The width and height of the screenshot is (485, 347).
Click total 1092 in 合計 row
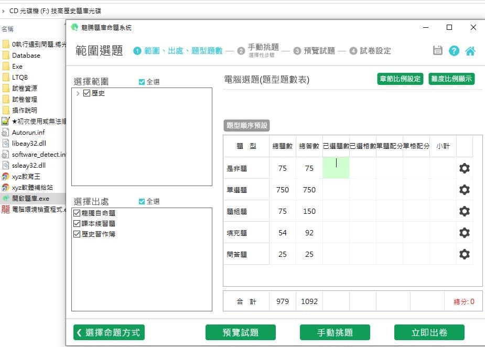(309, 301)
